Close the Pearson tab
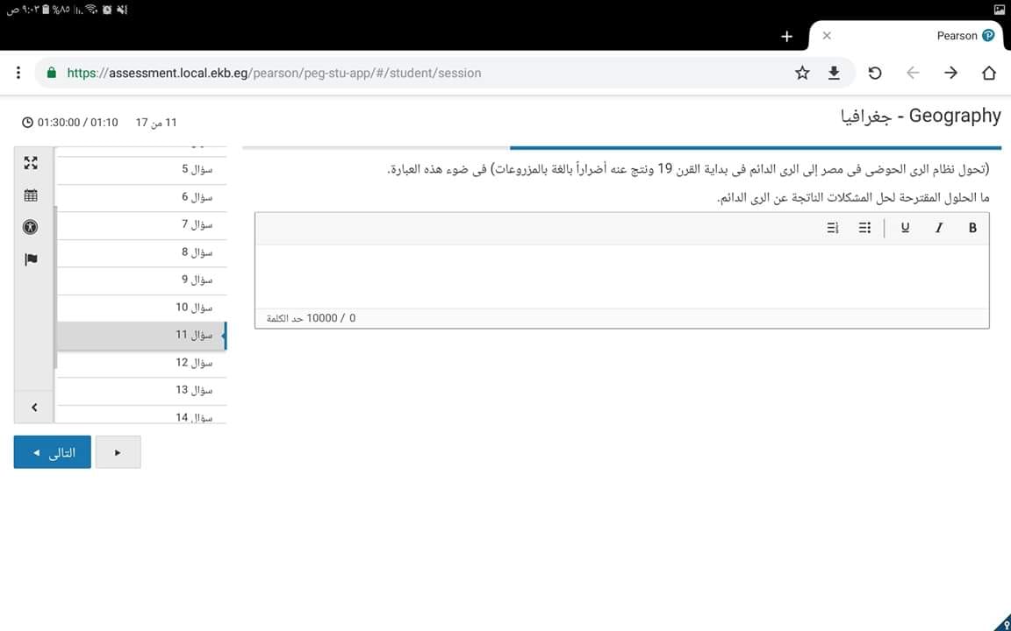The width and height of the screenshot is (1011, 631). (827, 36)
